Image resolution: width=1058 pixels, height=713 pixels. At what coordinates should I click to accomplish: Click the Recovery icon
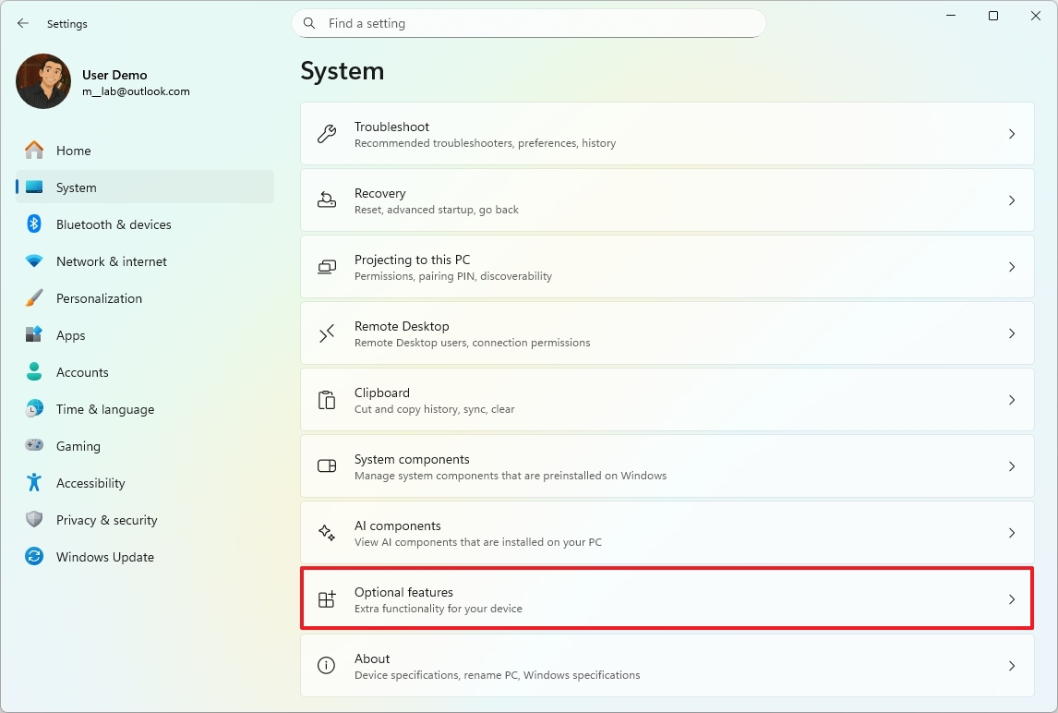point(327,200)
